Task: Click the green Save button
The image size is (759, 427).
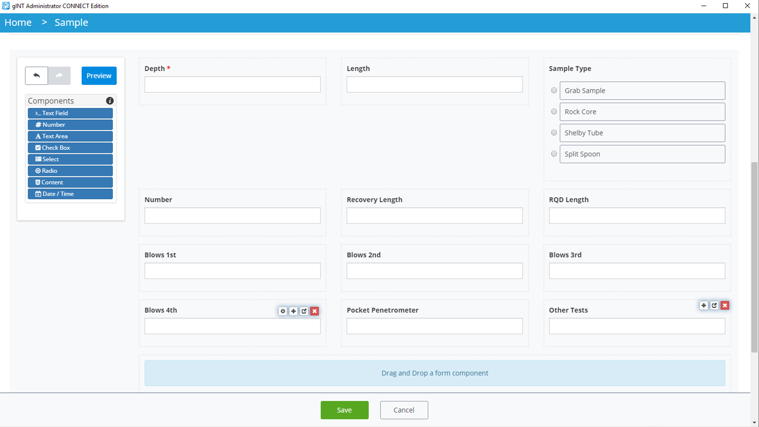Action: pyautogui.click(x=344, y=410)
